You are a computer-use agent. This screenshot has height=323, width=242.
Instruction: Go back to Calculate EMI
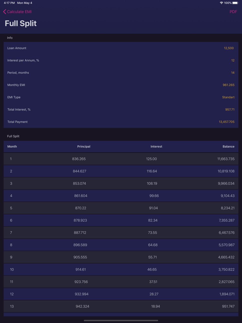(x=17, y=12)
